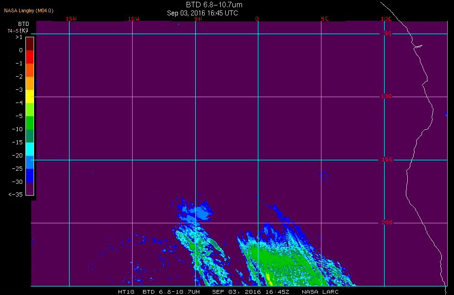Click the dark teal segment below -10

tap(30, 136)
